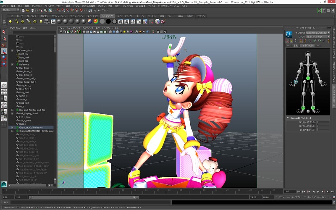Toggle snap to curves in the status line
This screenshot has width=336, height=210.
63,10
